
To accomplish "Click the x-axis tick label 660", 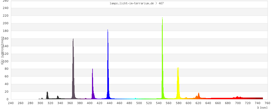I will click(x=218, y=103).
